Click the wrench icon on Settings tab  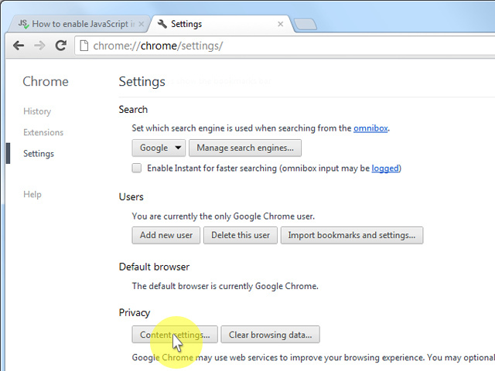tap(162, 24)
